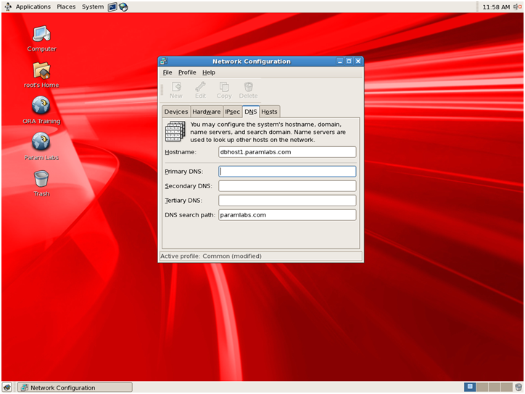The height and width of the screenshot is (394, 525).
Task: Switch to the Hardware tab
Action: (206, 112)
